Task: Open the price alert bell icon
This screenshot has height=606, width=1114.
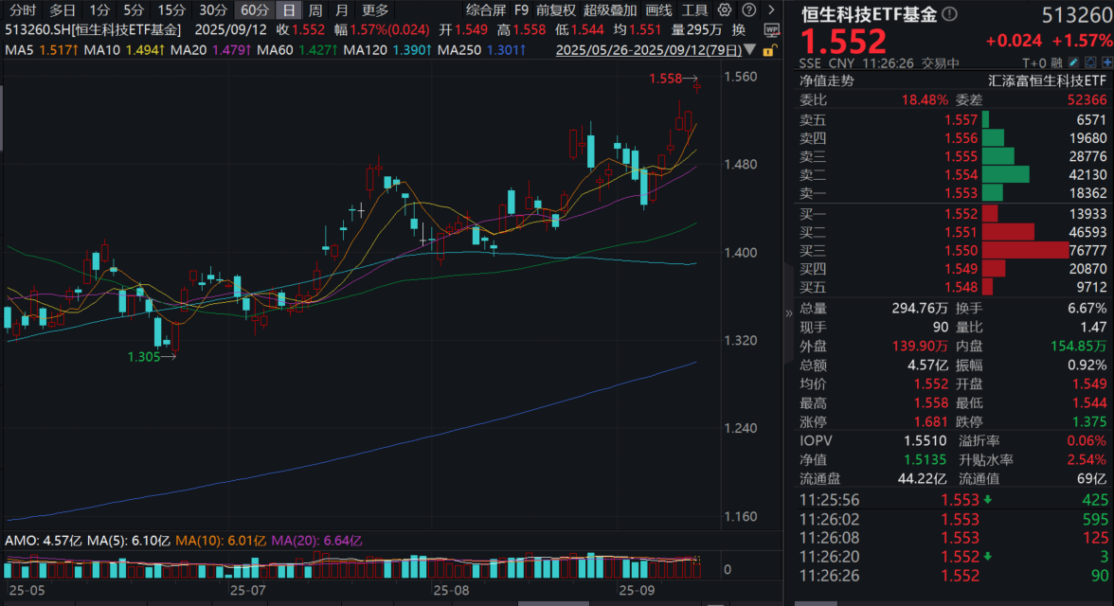Action: [1090, 62]
